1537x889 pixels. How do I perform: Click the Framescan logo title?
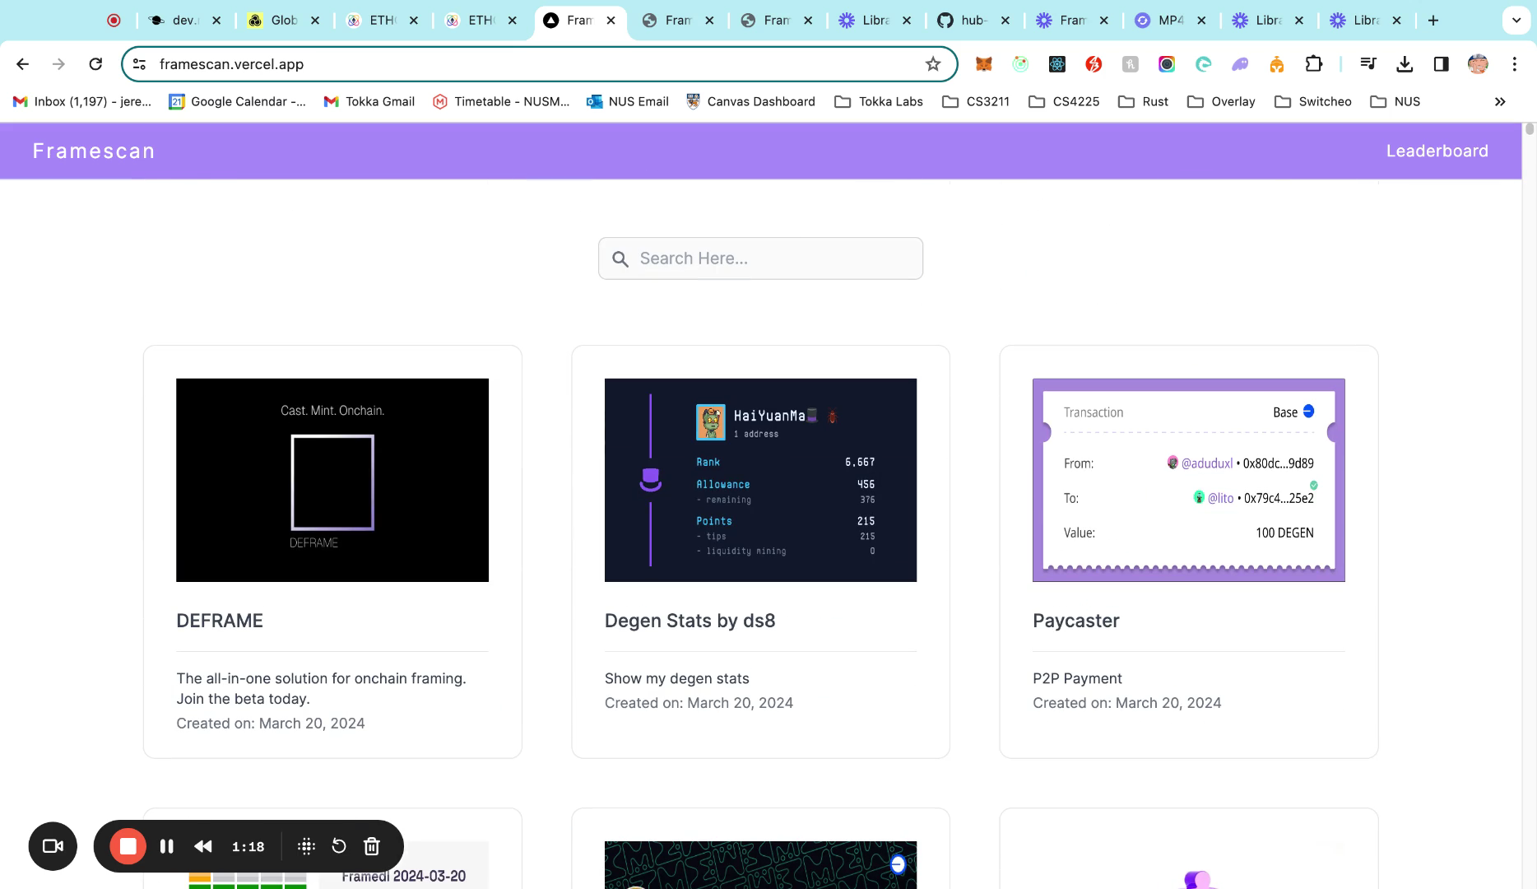94,151
